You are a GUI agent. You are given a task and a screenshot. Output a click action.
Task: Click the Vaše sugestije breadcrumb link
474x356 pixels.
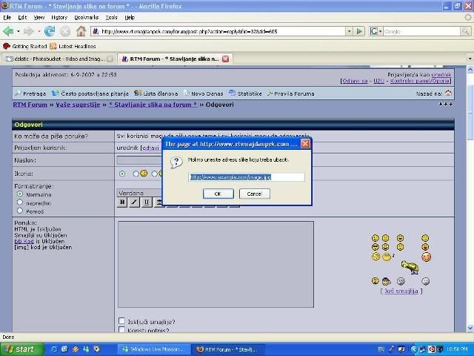pyautogui.click(x=78, y=105)
